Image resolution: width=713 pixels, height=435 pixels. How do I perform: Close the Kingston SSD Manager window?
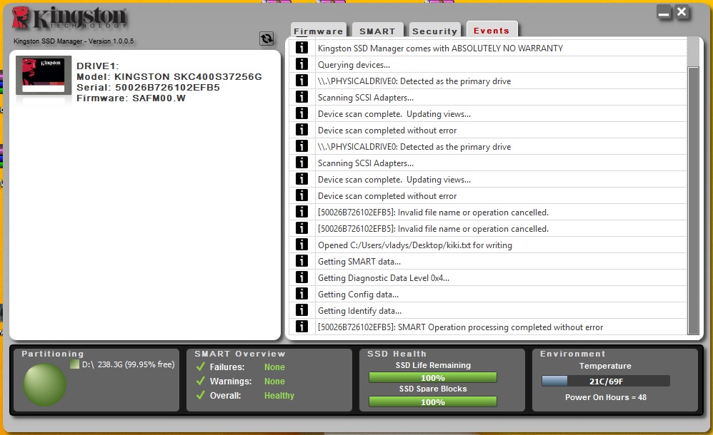(682, 12)
